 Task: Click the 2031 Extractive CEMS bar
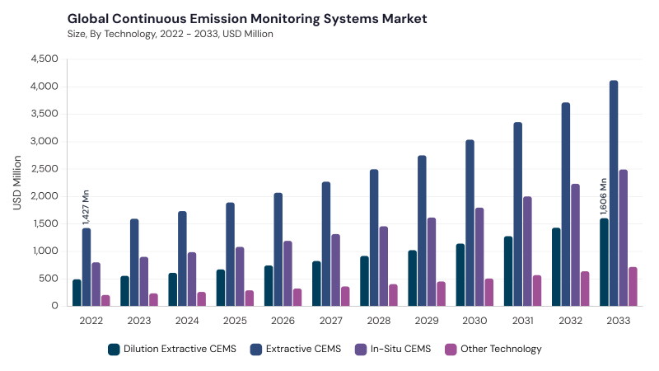(x=518, y=214)
